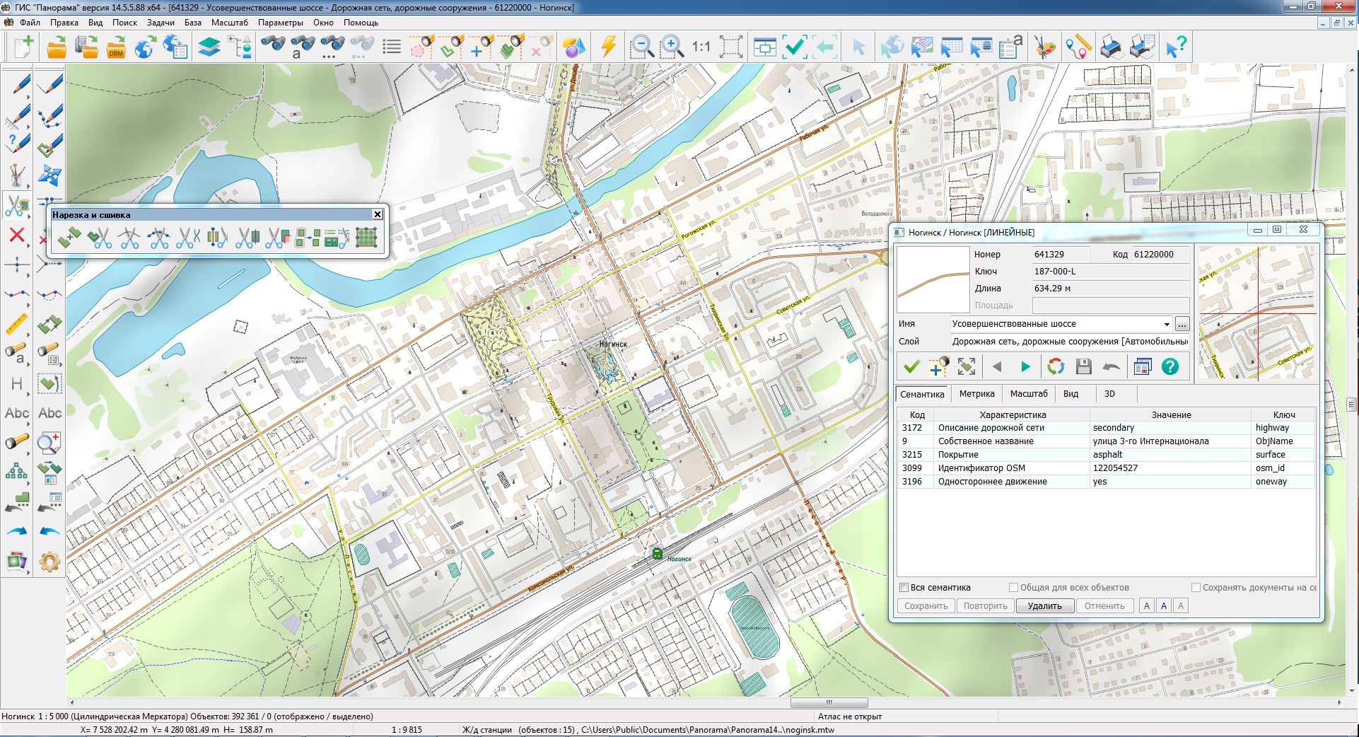Click the DBM open database icon
Screen dimensions: 1359x737
[x=115, y=48]
